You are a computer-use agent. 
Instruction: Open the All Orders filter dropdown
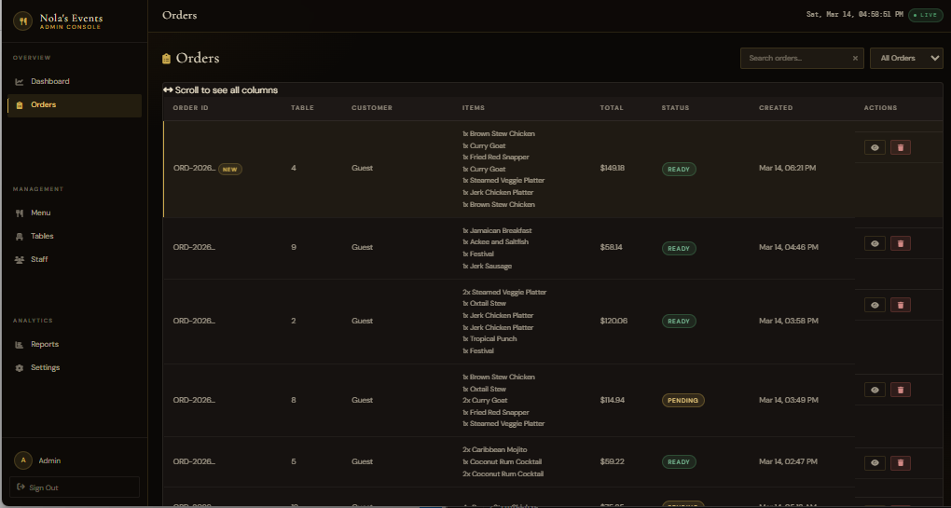[x=906, y=58]
